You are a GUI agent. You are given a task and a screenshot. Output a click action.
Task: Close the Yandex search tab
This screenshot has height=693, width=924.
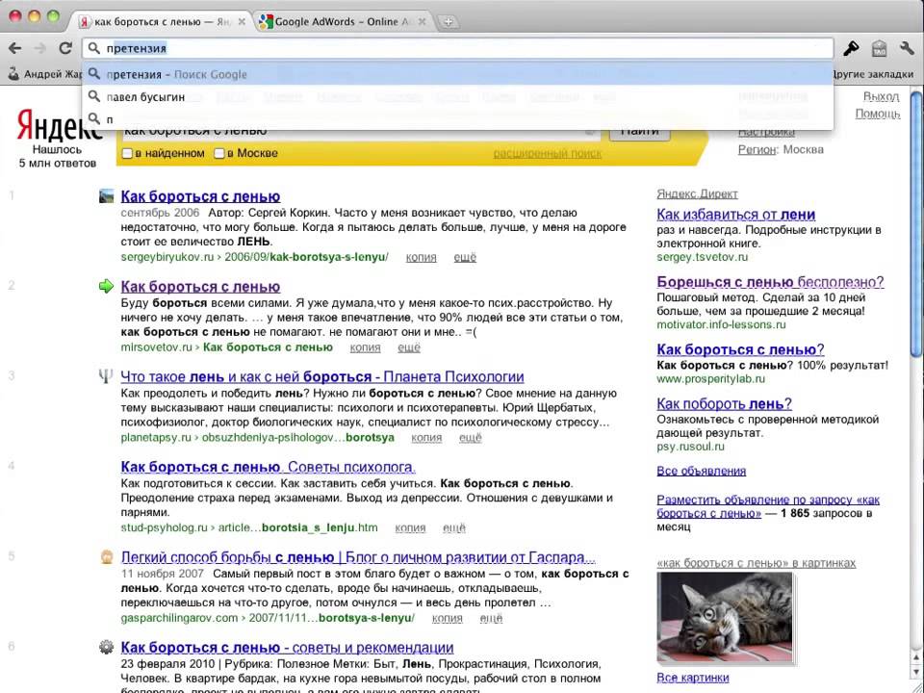pyautogui.click(x=242, y=22)
